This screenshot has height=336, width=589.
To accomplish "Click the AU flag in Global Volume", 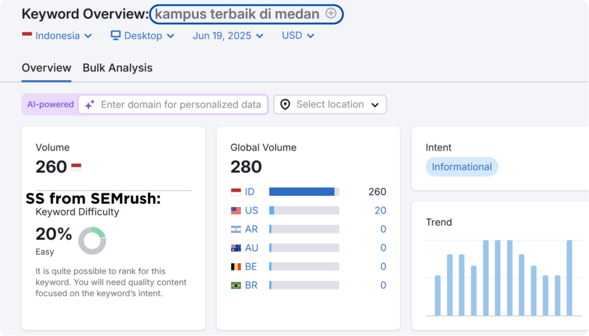I will point(236,248).
